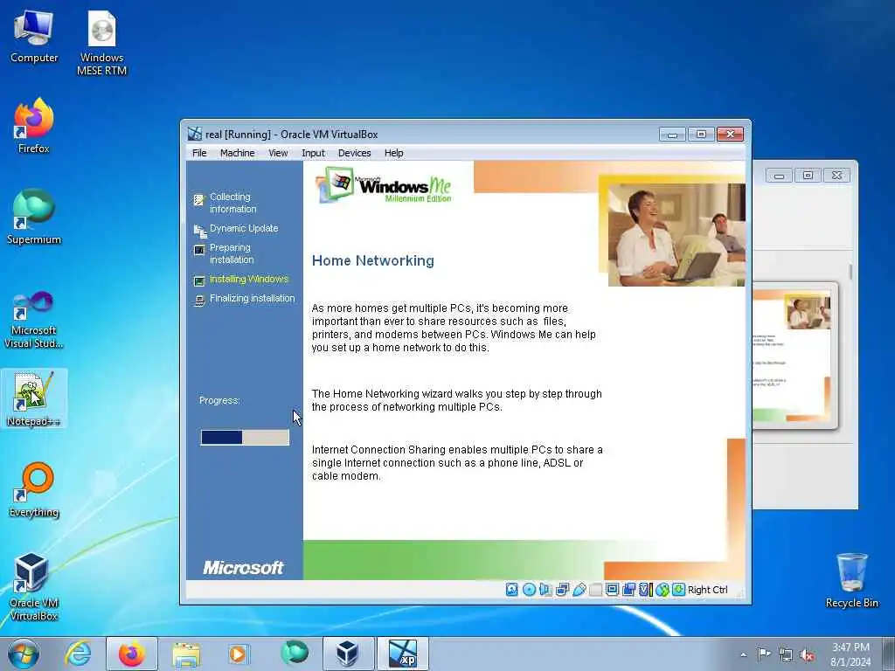Click the muted volume tray icon

click(807, 654)
